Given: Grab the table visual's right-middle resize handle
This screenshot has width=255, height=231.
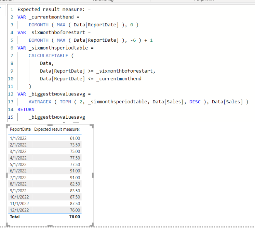Looking at the screenshot, I should (93, 176).
